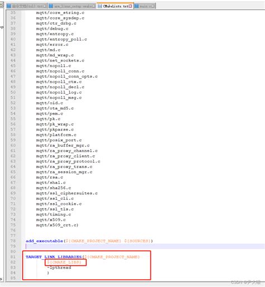Click the mqtt/pkparse.c entry
Screen dimensions: 265x287
pyautogui.click(x=55, y=130)
